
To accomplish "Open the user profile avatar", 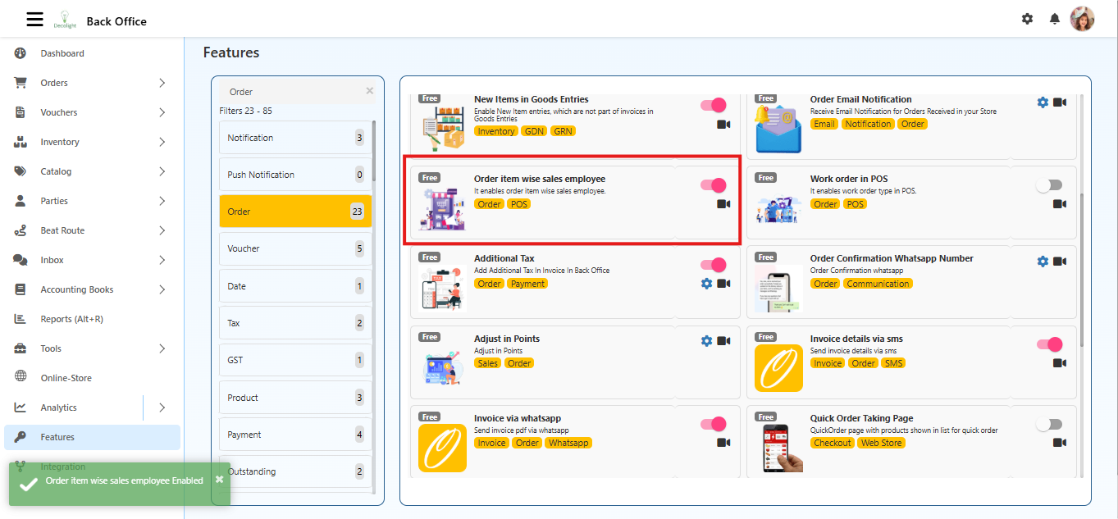I will (1082, 19).
